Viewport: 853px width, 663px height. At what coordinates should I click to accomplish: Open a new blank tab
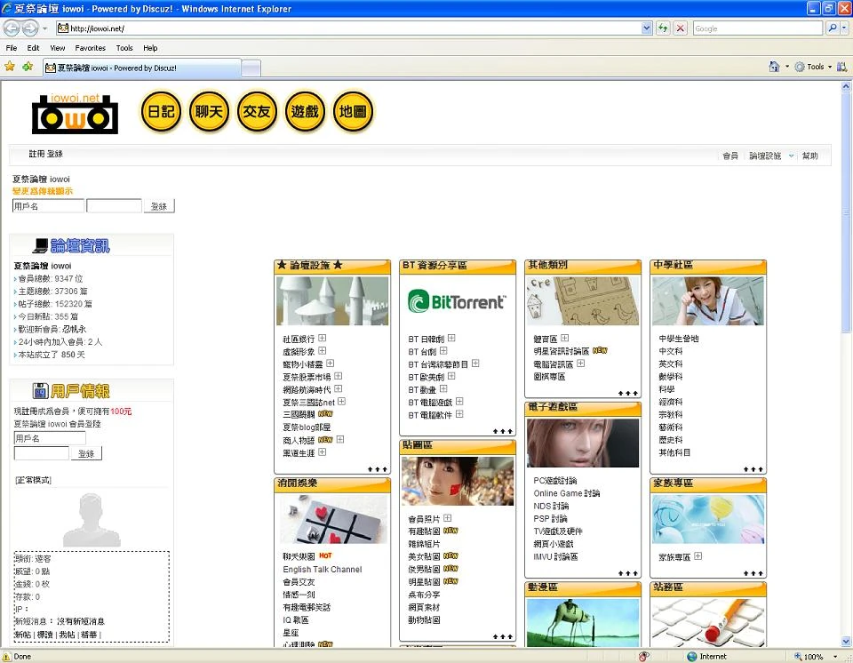pos(251,68)
